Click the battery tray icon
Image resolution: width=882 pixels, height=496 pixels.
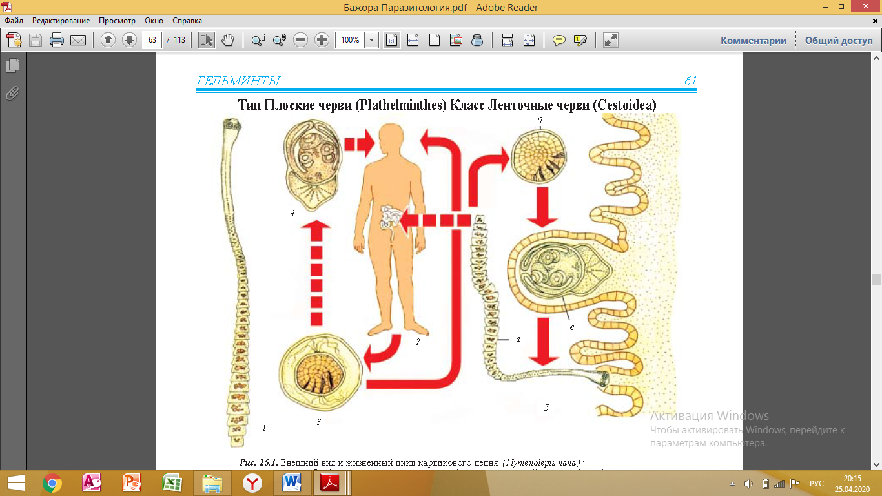[765, 484]
